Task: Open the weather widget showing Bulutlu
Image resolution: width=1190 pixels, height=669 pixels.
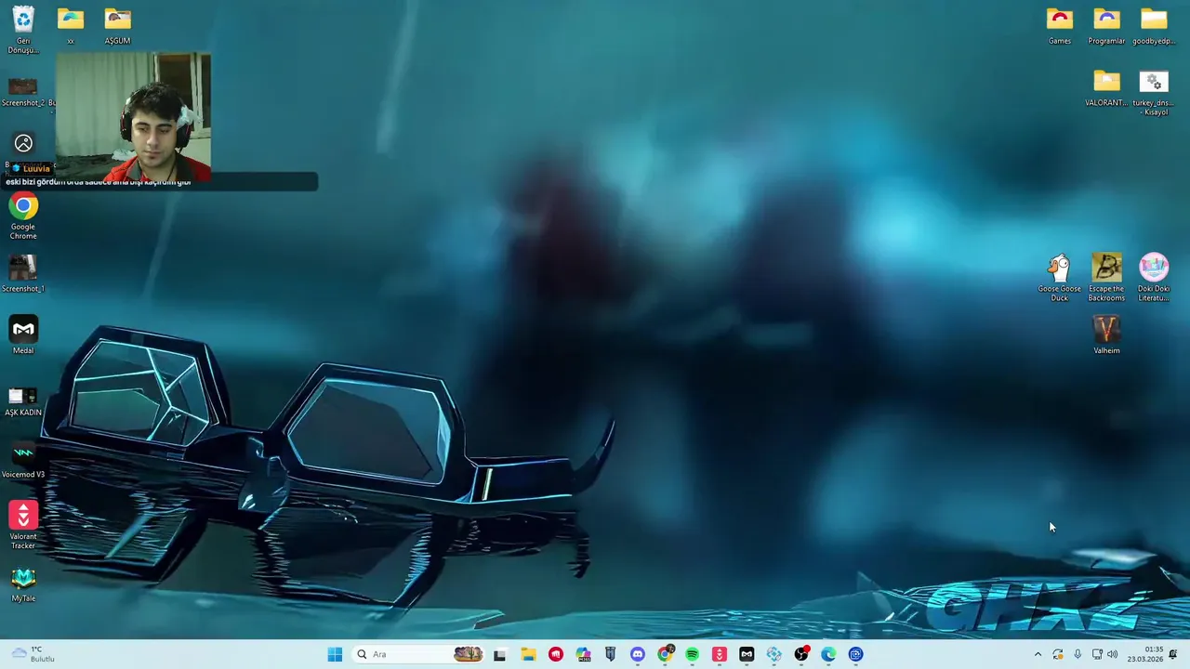Action: [x=33, y=654]
